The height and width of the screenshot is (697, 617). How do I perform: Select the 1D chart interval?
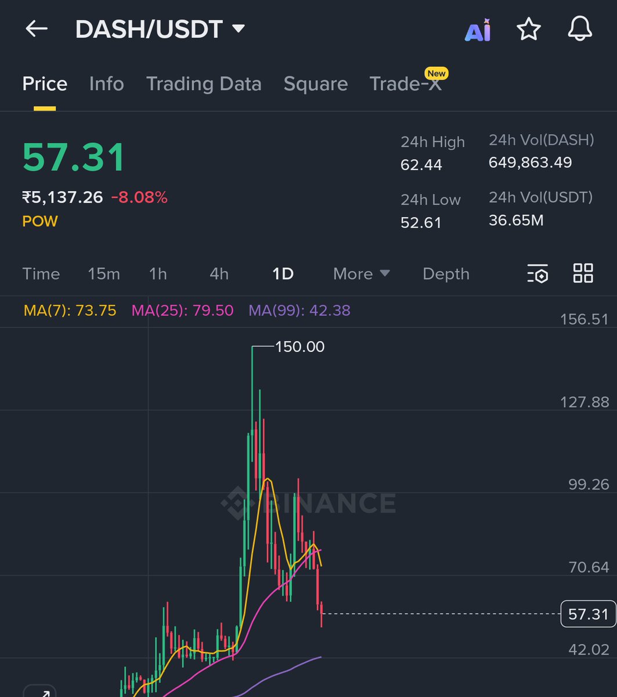(x=283, y=274)
